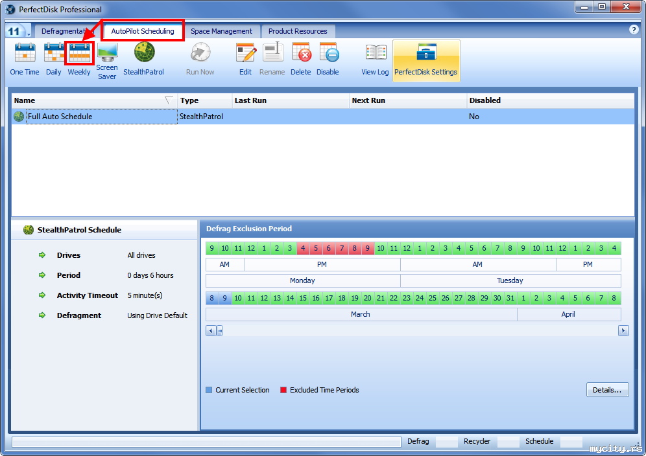The width and height of the screenshot is (646, 456).
Task: Click green arrow beside Defragment
Action: 42,315
